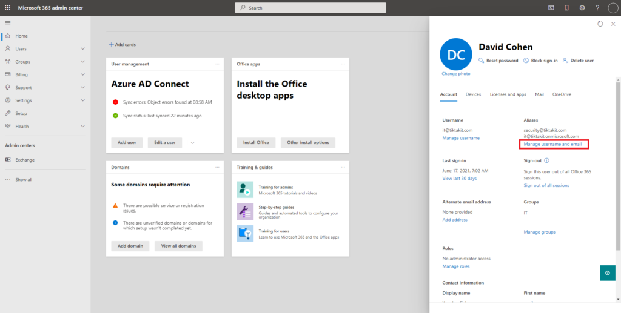The height and width of the screenshot is (313, 621).
Task: Open User management card more options
Action: (x=217, y=64)
